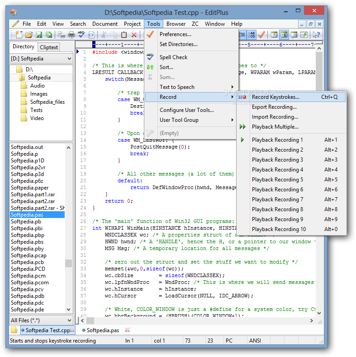Toggle the Directory Window toolbar icon
The image size is (356, 357).
[x=284, y=35]
